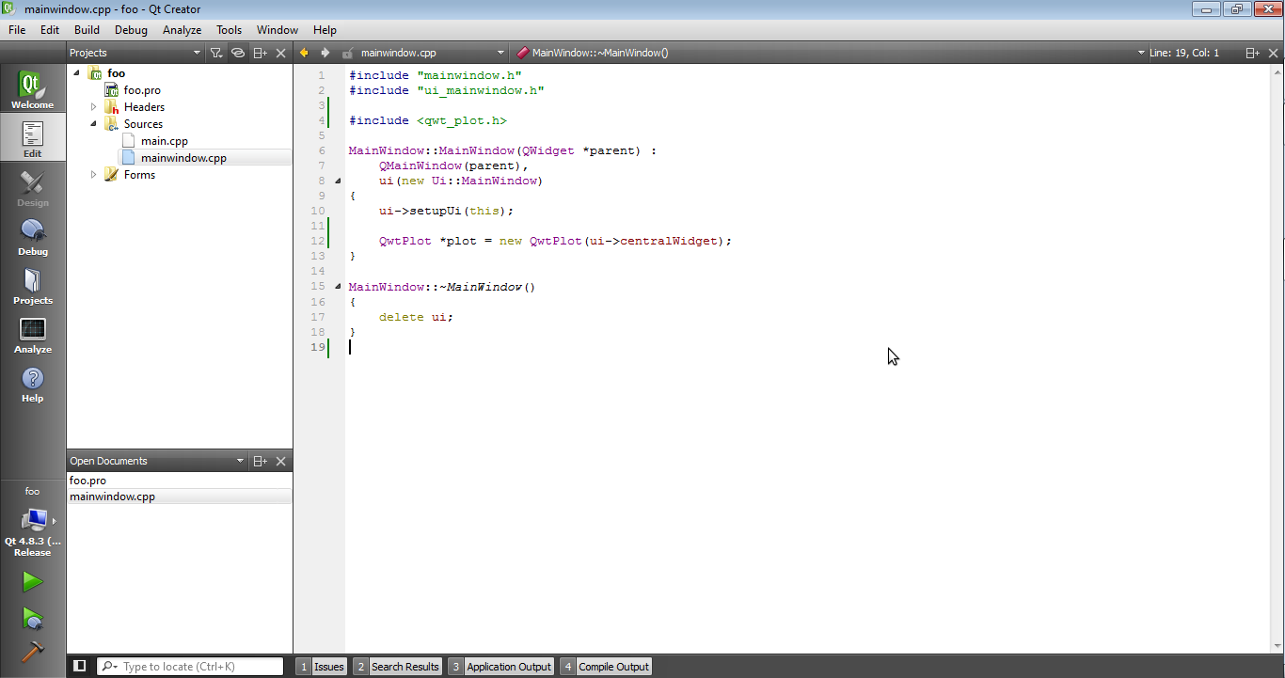The height and width of the screenshot is (678, 1285).
Task: Switch to Analyze mode
Action: [x=32, y=333]
